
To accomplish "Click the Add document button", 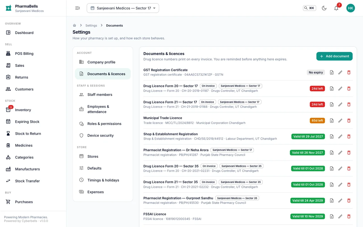I will tap(334, 56).
